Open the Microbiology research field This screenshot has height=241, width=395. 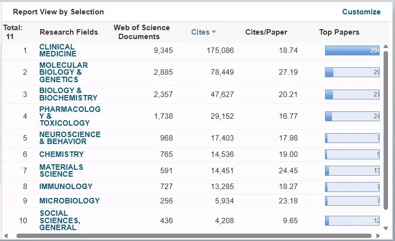[x=69, y=201]
